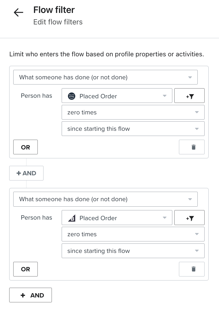The width and height of the screenshot is (219, 315).
Task: Open first 'zero times' frequency dropdown
Action: [133, 112]
